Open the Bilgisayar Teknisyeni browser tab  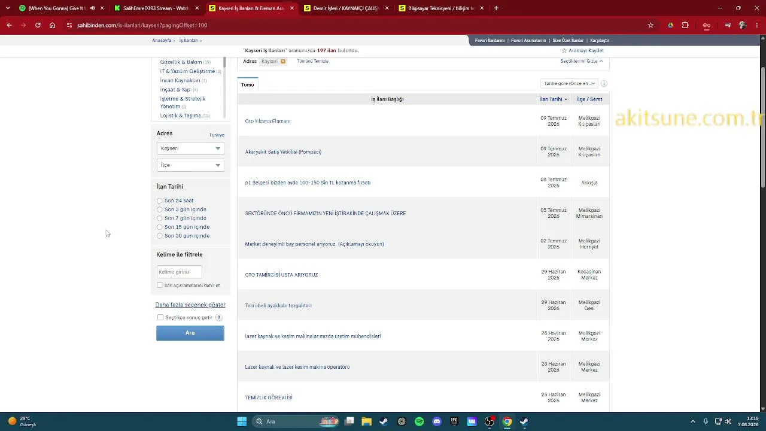click(441, 8)
